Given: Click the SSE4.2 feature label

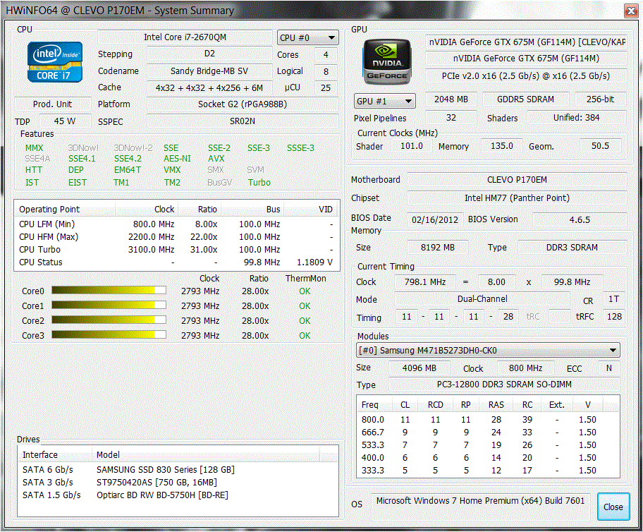Looking at the screenshot, I should (x=128, y=159).
